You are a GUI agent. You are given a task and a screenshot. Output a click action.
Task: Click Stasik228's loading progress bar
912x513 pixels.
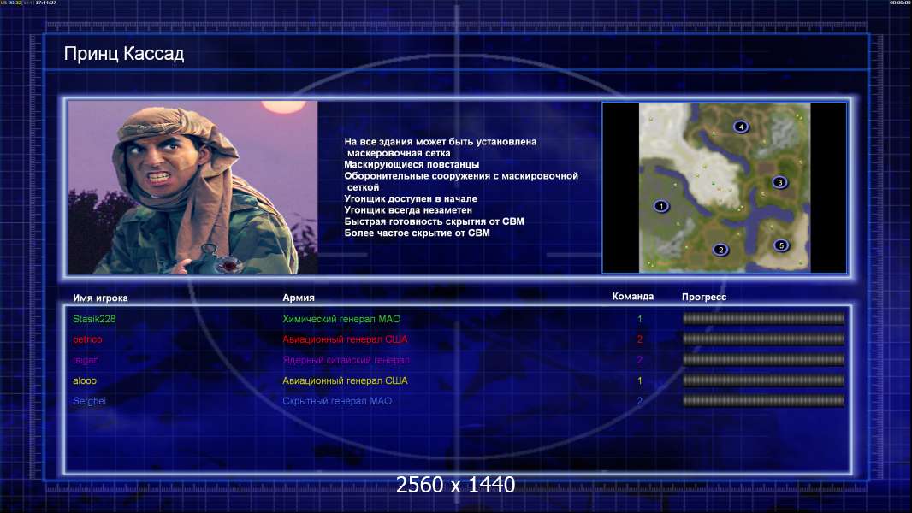(763, 318)
